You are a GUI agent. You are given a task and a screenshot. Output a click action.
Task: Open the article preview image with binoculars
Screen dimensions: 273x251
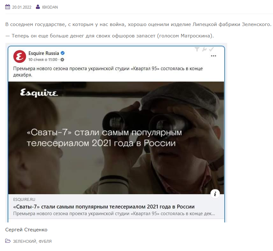[116, 138]
